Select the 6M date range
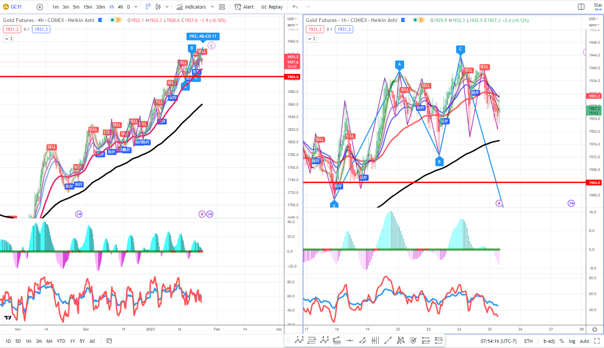Viewport: 604px width, 348px height. click(49, 341)
